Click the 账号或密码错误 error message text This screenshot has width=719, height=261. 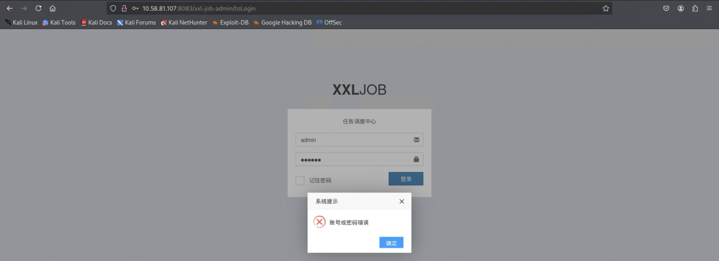[x=349, y=222]
